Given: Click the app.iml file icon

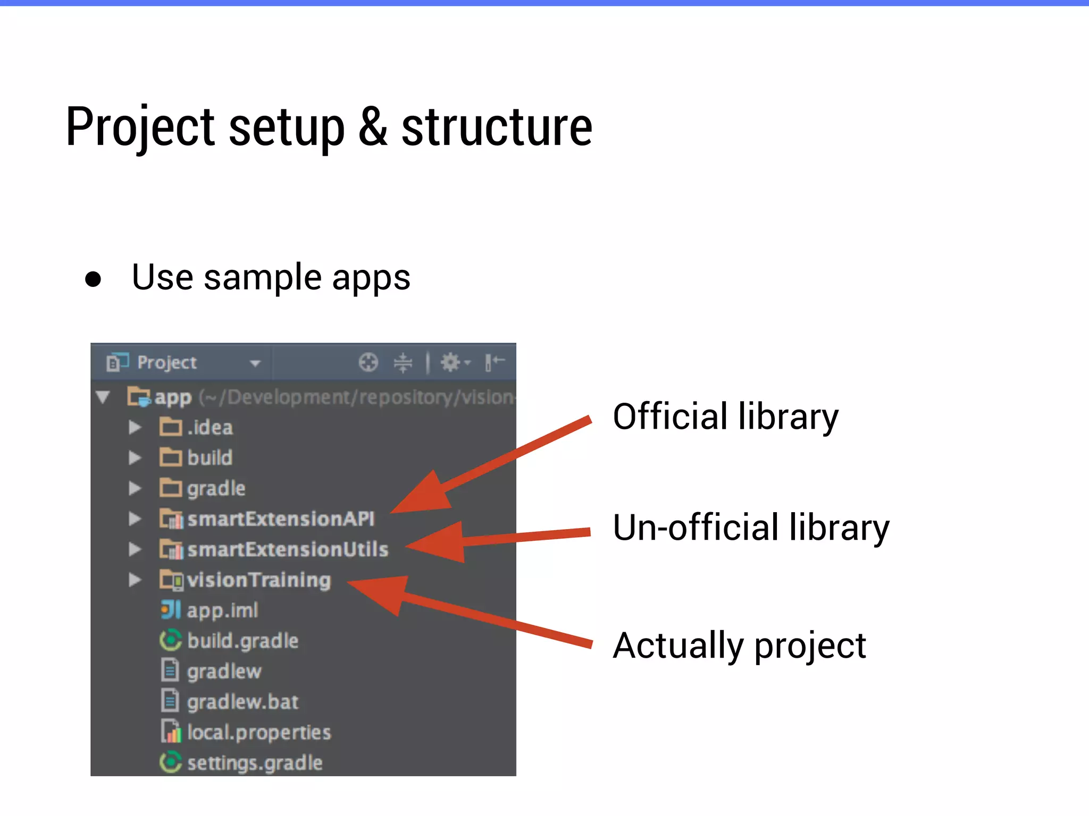Looking at the screenshot, I should tap(171, 610).
